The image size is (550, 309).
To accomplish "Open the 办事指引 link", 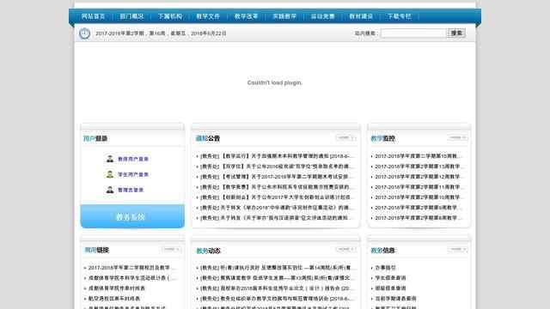I will point(385,268).
